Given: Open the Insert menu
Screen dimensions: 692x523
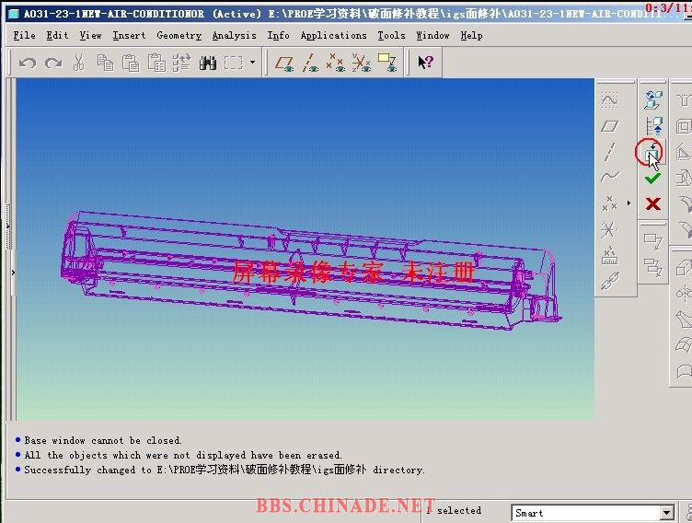Looking at the screenshot, I should 129,35.
